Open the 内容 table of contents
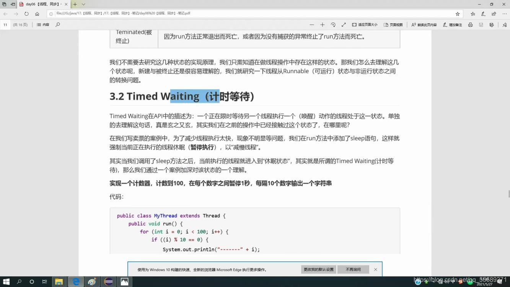This screenshot has height=287, width=510. pos(43,24)
